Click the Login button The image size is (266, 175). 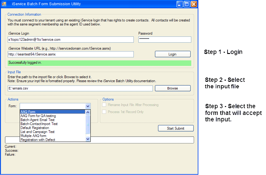click(173, 54)
